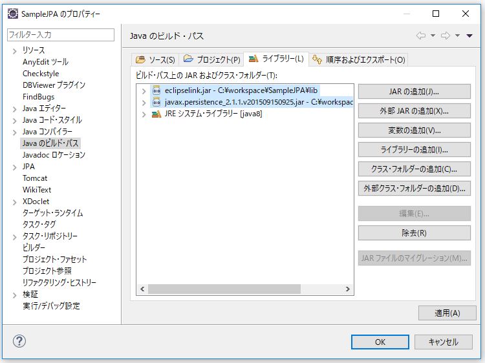485x363 pixels.
Task: Expand the eclipselink.jar tree entry
Action: pos(144,90)
